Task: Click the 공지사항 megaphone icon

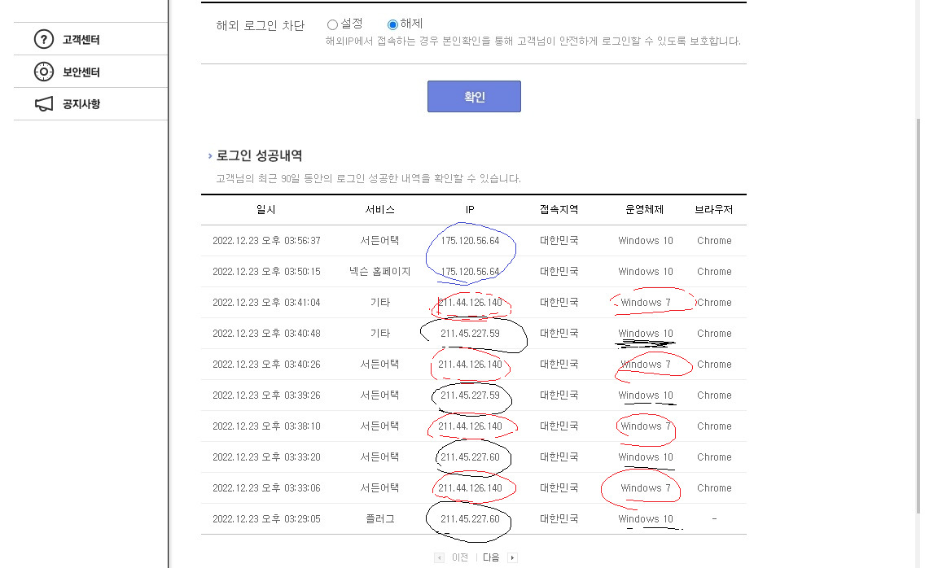Action: pos(44,104)
